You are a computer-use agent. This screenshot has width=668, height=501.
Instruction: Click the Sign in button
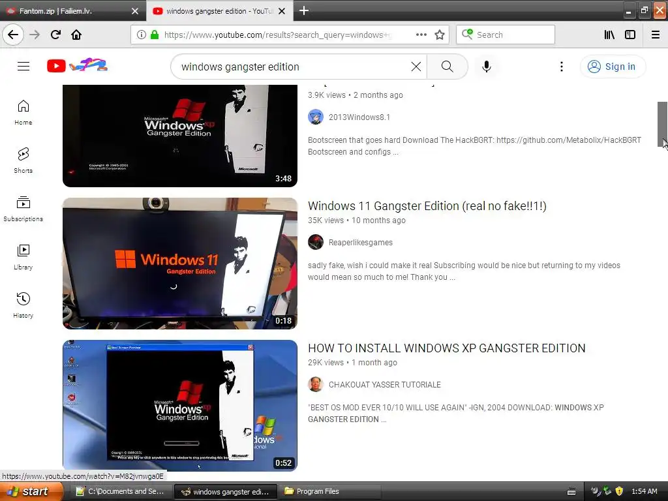tap(613, 67)
